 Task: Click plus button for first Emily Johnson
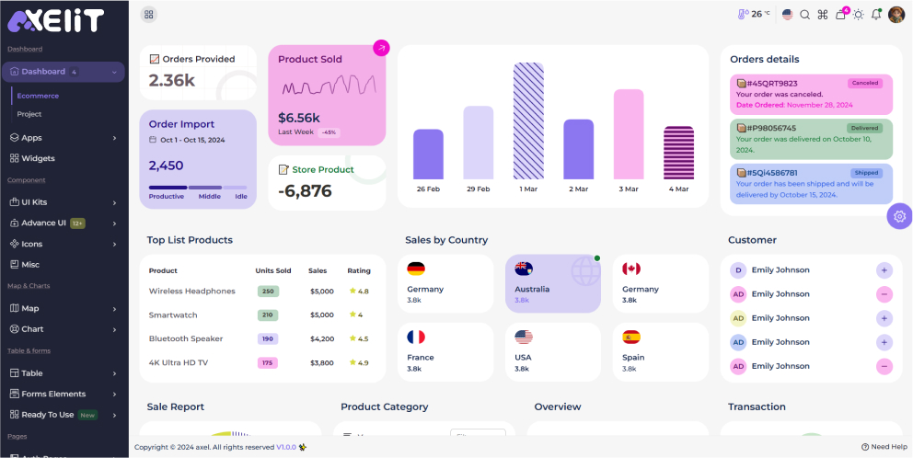tap(884, 270)
